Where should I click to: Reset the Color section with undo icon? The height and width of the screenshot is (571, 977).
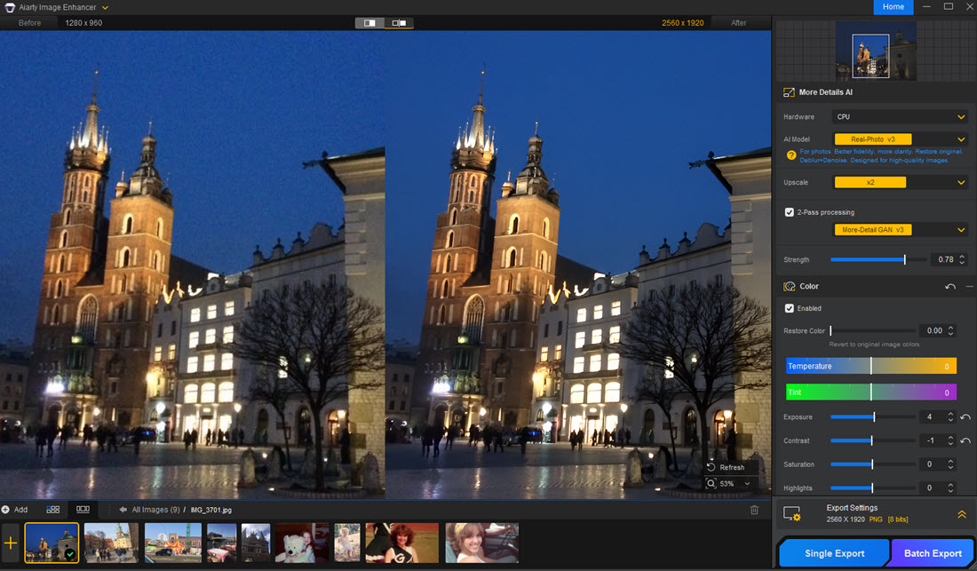tap(950, 287)
